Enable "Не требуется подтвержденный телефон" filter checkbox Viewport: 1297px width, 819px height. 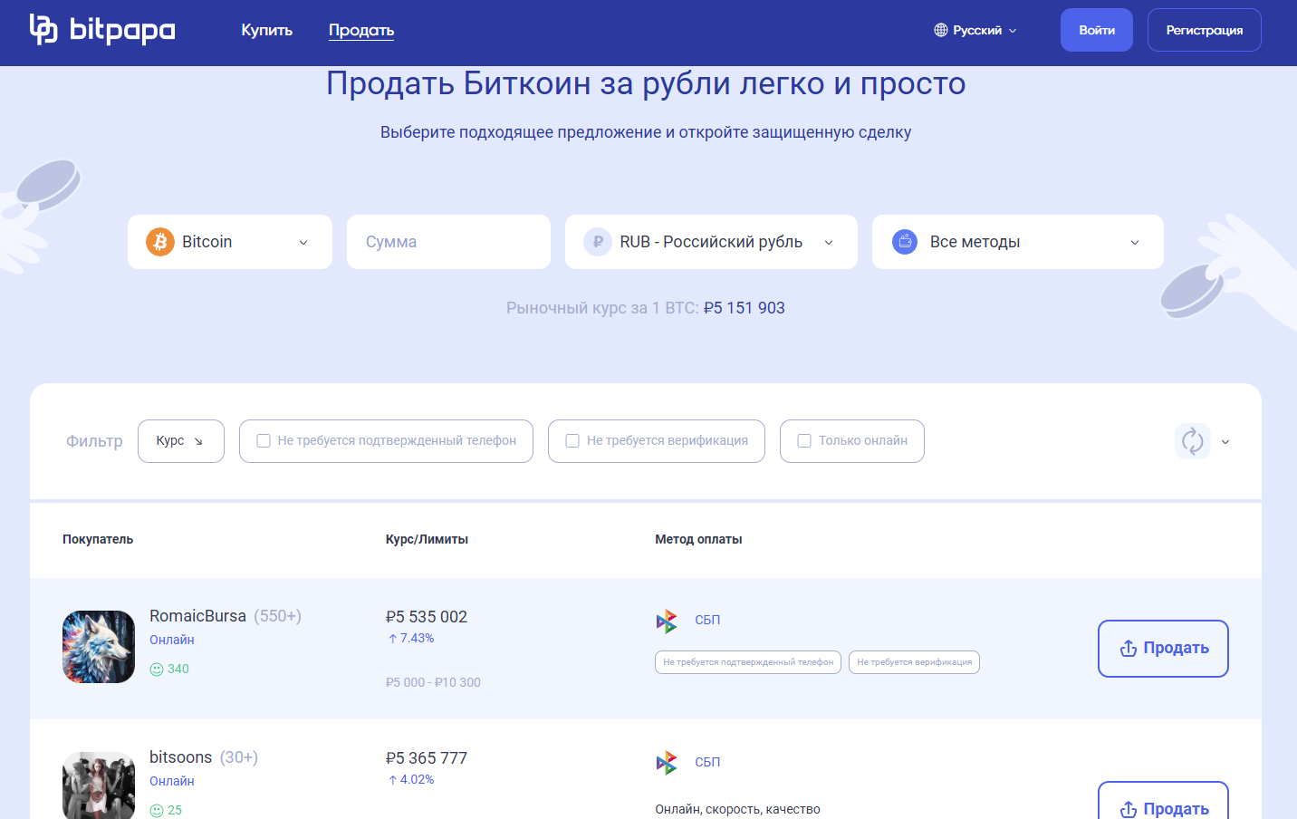click(x=264, y=441)
